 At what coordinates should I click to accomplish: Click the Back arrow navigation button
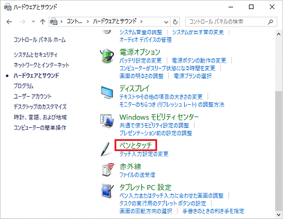9,22
